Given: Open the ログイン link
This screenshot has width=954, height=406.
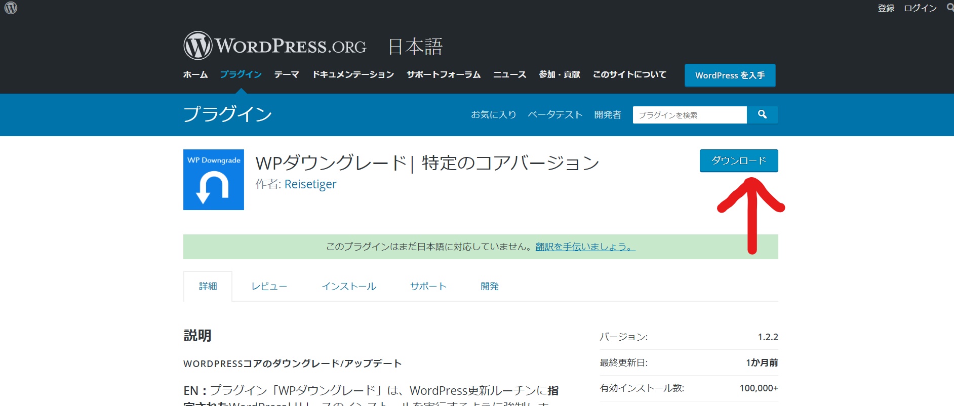Looking at the screenshot, I should pos(920,8).
